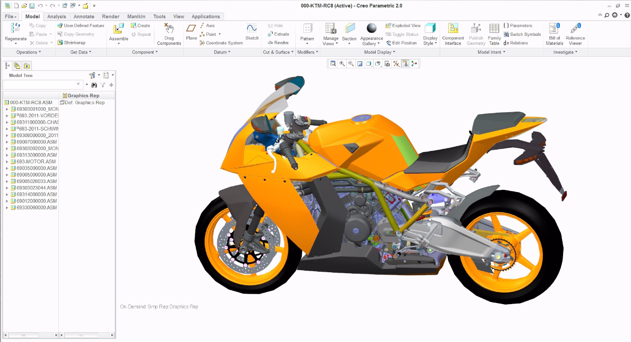Switch to the Folder Browser navigator tab
The width and height of the screenshot is (631, 342).
click(x=17, y=65)
